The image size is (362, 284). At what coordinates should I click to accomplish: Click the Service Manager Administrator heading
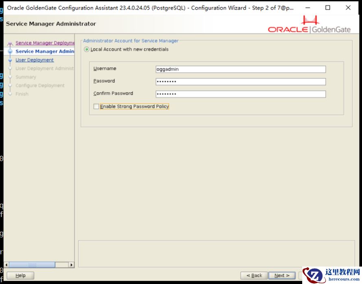tap(51, 24)
